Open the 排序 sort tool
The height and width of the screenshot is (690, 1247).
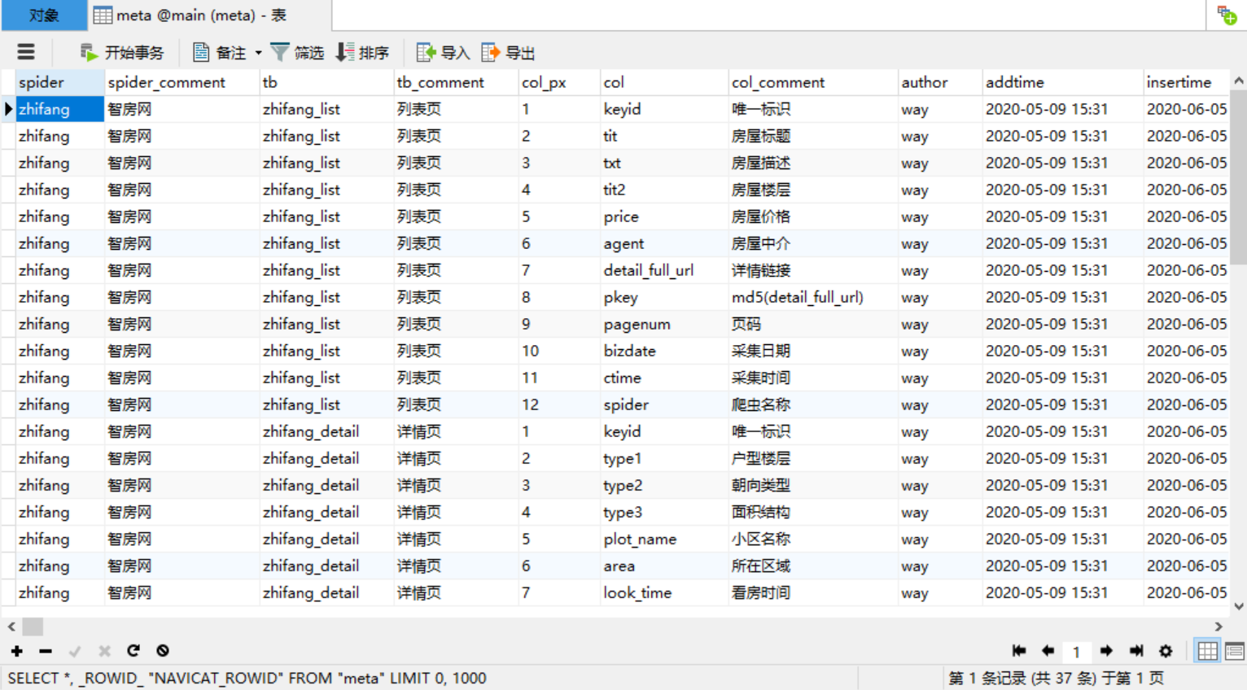[362, 53]
